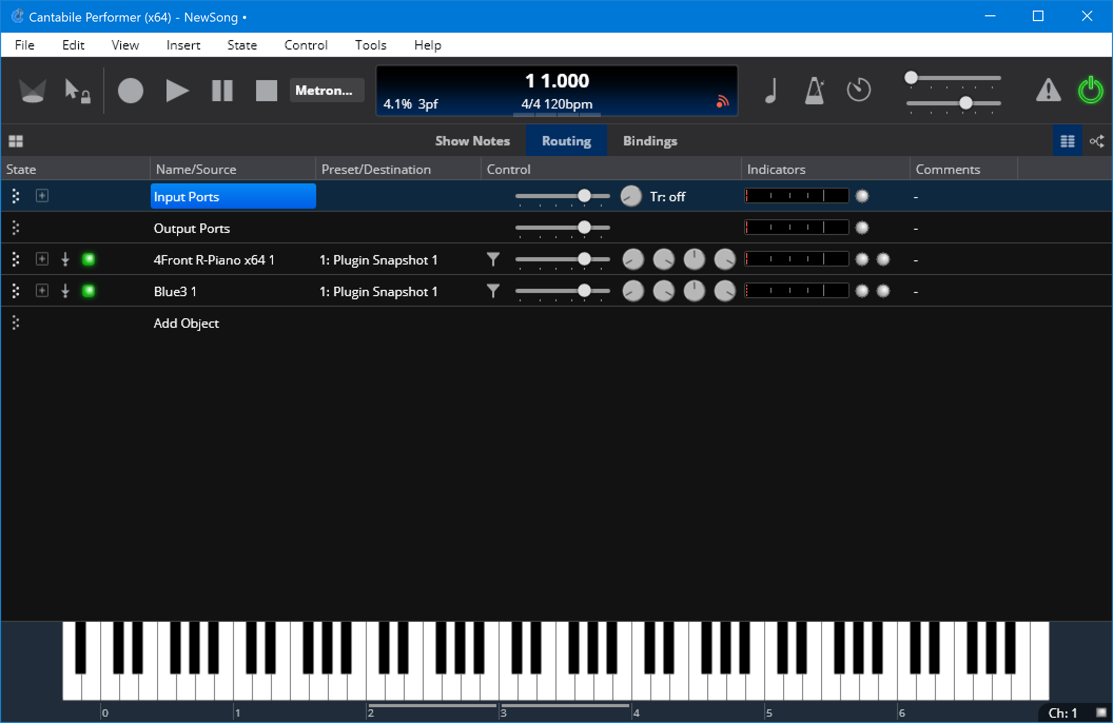
Task: Adjust the lower master level slider
Action: 953,103
